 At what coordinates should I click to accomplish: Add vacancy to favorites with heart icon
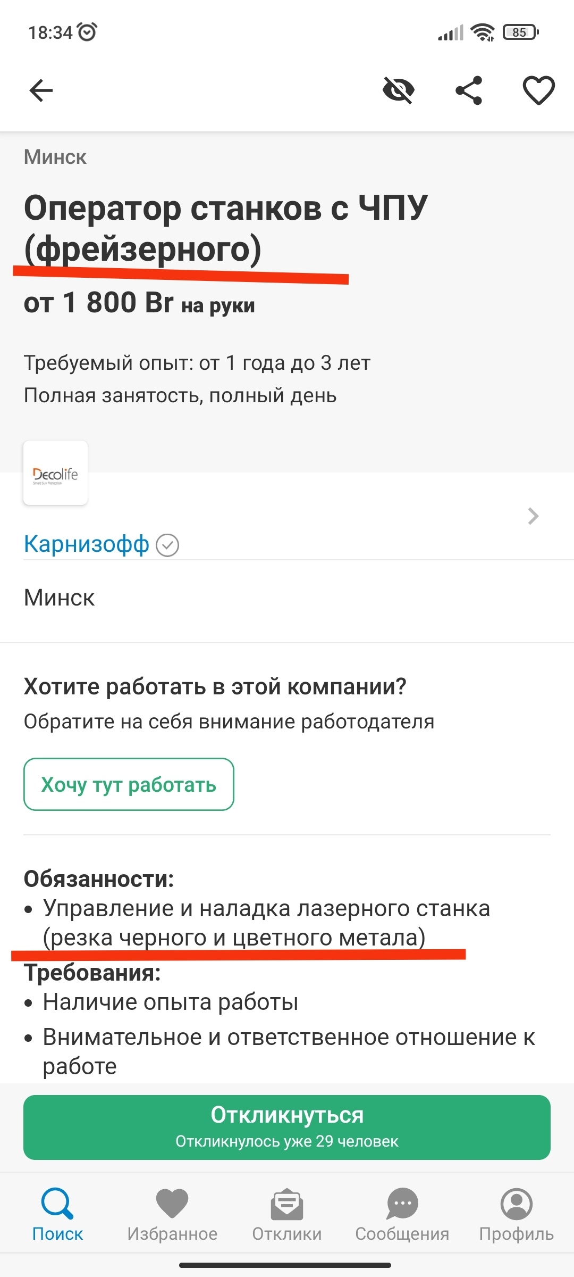tap(538, 90)
